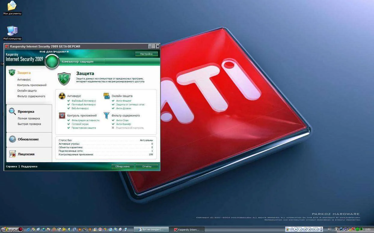Open Анти-Фишинг component
374x233 pixels.
tap(124, 101)
